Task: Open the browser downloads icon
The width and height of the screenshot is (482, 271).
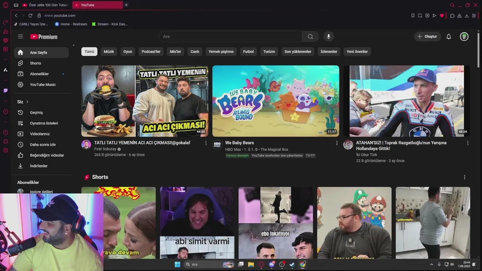Action: pos(467,15)
